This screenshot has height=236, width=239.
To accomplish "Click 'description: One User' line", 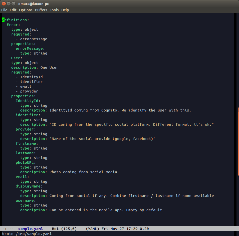I will pyautogui.click(x=35, y=67).
